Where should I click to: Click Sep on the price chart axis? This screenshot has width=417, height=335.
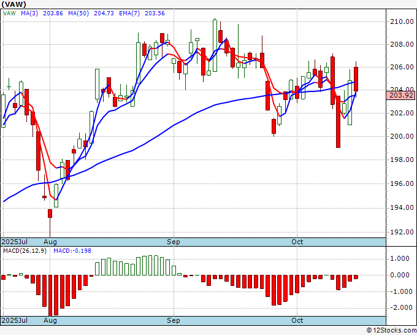click(x=174, y=242)
